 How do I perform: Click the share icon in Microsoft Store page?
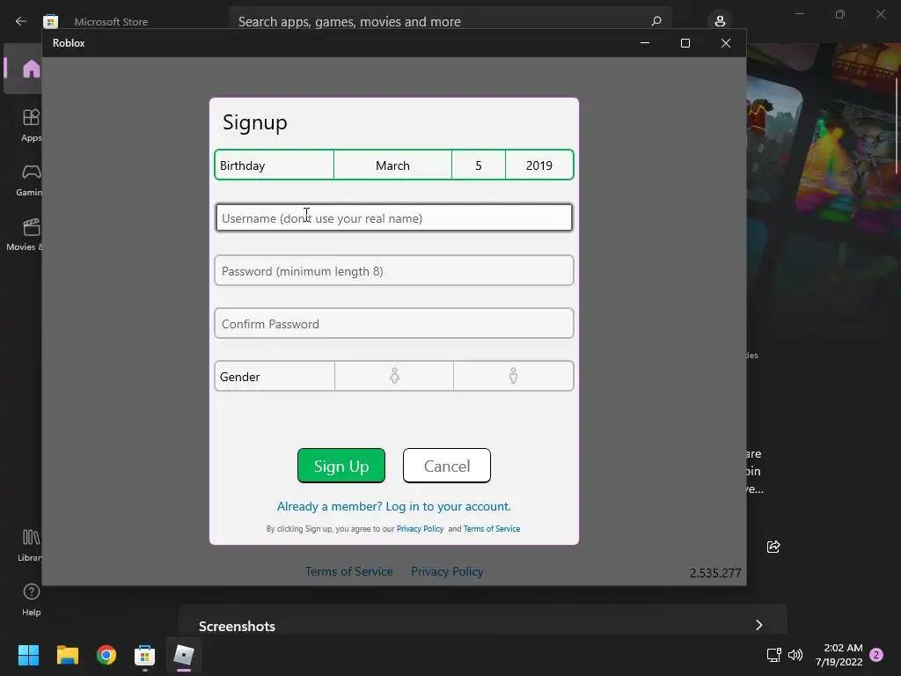tap(773, 547)
